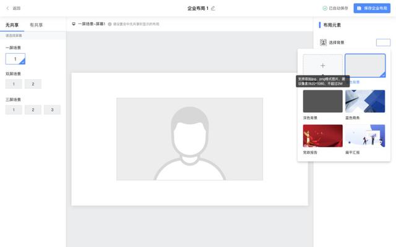Choose the 深色背景 thumbnail
Image resolution: width=396 pixels, height=247 pixels.
(323, 101)
